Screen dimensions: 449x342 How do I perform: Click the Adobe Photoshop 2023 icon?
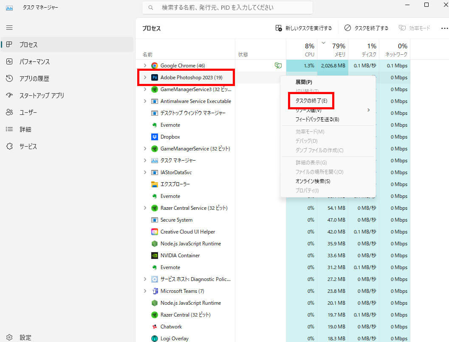pyautogui.click(x=154, y=78)
